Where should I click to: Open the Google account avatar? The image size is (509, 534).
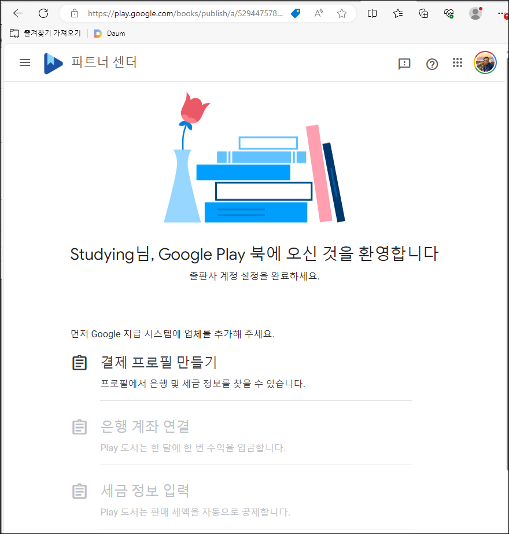pos(485,62)
